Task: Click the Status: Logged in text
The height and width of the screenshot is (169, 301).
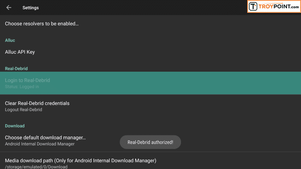Action: pyautogui.click(x=22, y=87)
